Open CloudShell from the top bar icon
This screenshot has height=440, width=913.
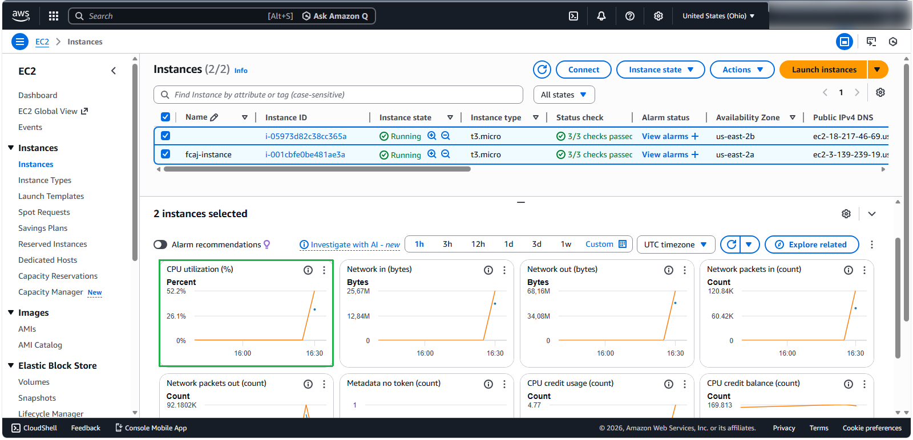point(573,16)
